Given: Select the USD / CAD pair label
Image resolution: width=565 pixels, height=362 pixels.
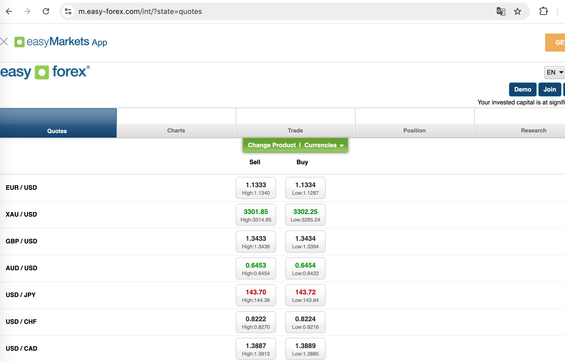Looking at the screenshot, I should 22,348.
